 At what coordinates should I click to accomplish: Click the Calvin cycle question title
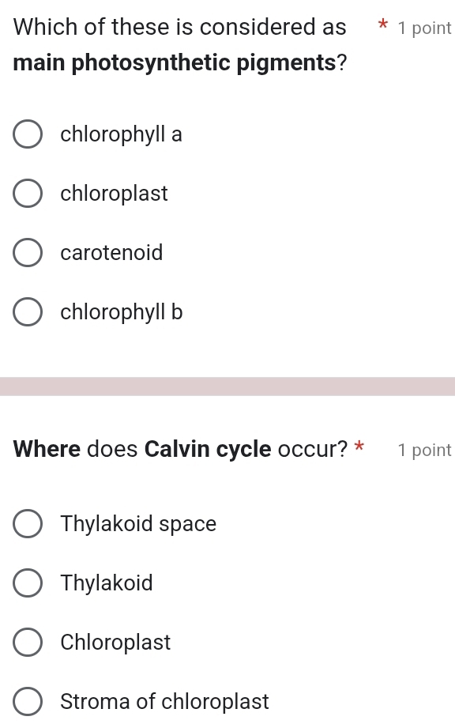pos(180,449)
